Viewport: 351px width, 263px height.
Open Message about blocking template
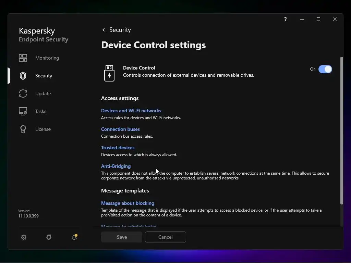[128, 203]
